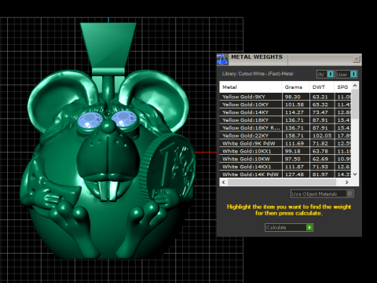This screenshot has height=283, width=377.
Task: Click the horizontal scroll left arrow
Action: click(224, 182)
